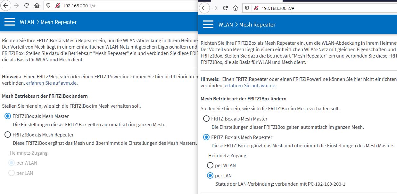Select FRITZ!Box als Mesh Repeater in 192.168.200.1 window
This screenshot has width=397, height=194.
pyautogui.click(x=8, y=135)
